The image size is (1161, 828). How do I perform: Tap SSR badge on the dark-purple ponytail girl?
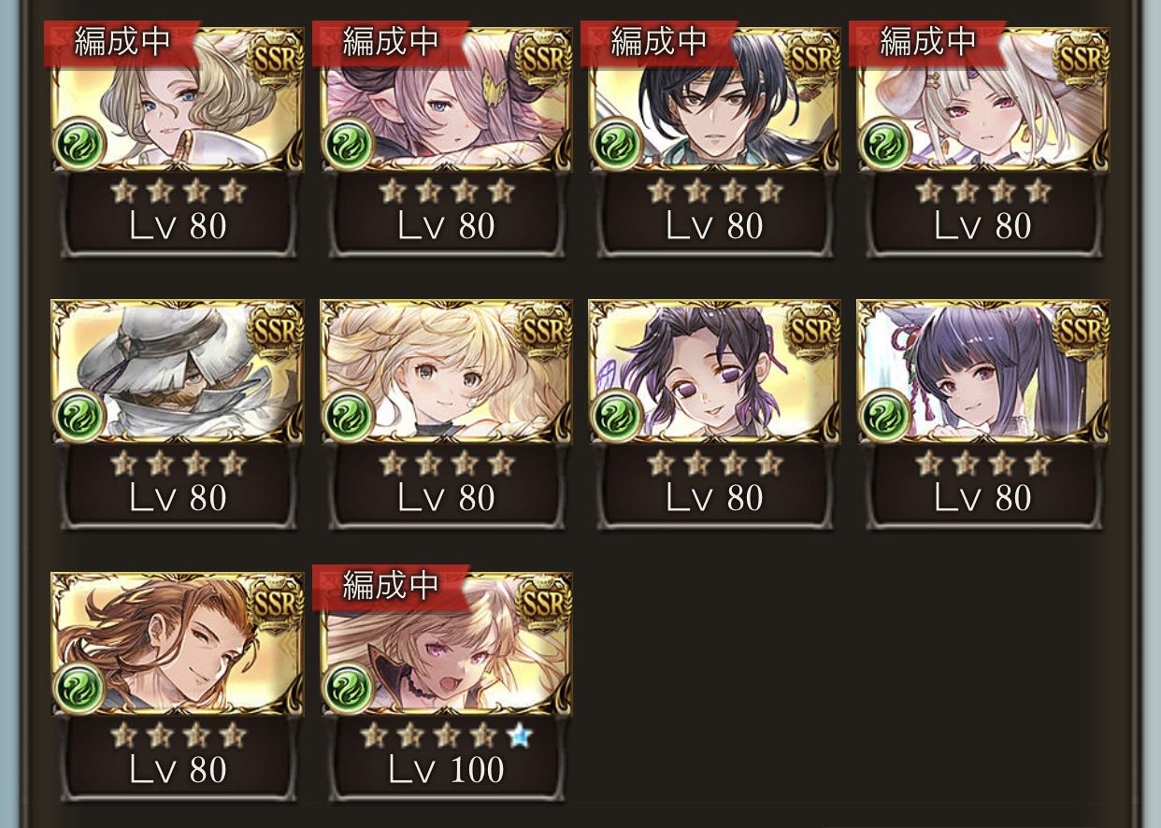click(x=1080, y=333)
